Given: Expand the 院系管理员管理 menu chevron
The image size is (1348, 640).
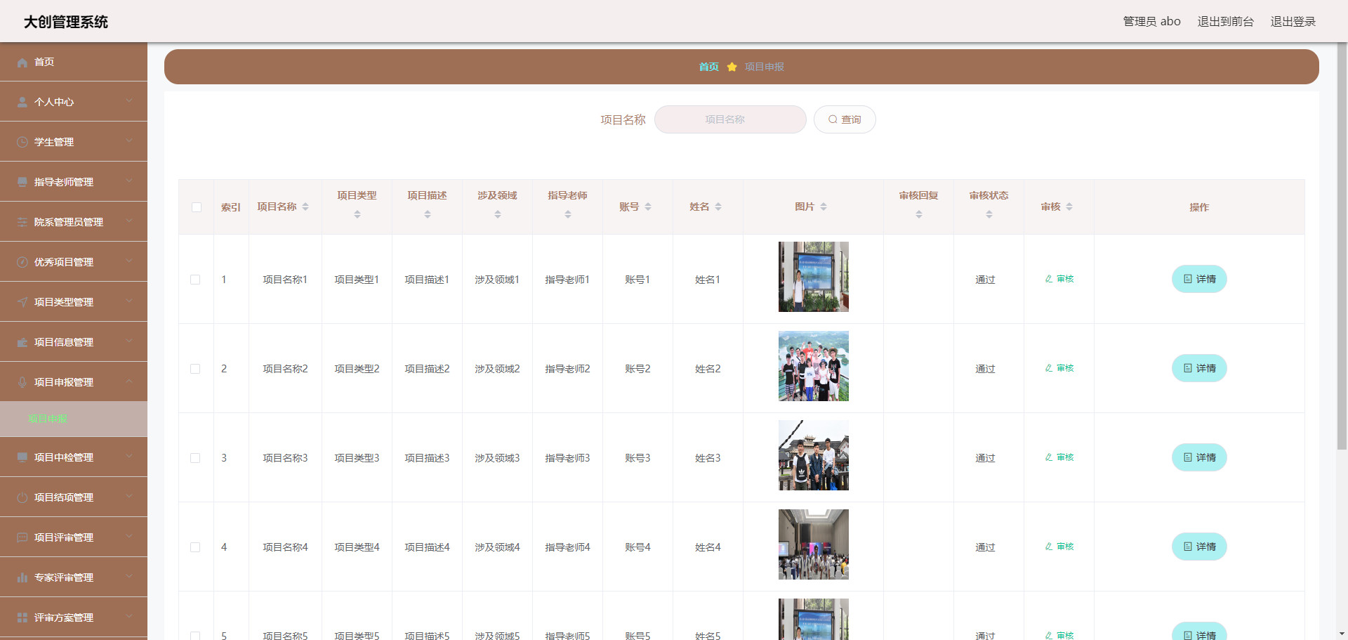Looking at the screenshot, I should click(x=129, y=221).
